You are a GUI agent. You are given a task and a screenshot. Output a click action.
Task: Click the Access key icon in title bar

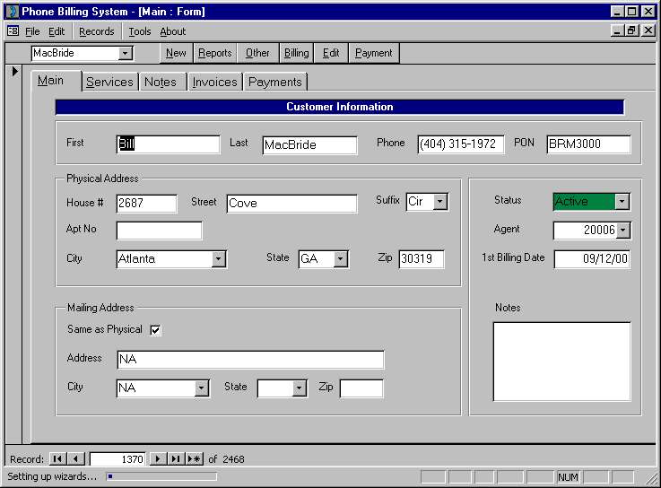pos(13,11)
